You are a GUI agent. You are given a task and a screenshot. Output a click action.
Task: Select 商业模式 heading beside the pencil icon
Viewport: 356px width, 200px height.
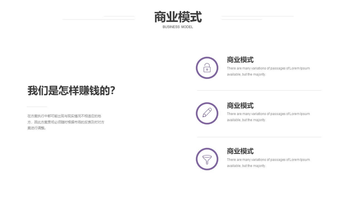click(240, 106)
